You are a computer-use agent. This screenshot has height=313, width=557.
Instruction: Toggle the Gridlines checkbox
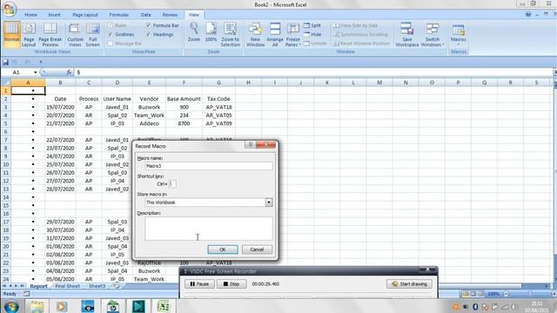click(x=111, y=35)
